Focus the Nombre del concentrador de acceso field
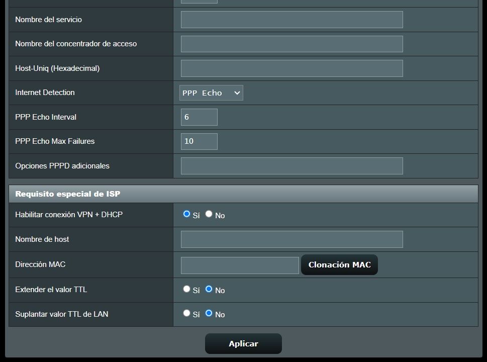 [x=291, y=44]
